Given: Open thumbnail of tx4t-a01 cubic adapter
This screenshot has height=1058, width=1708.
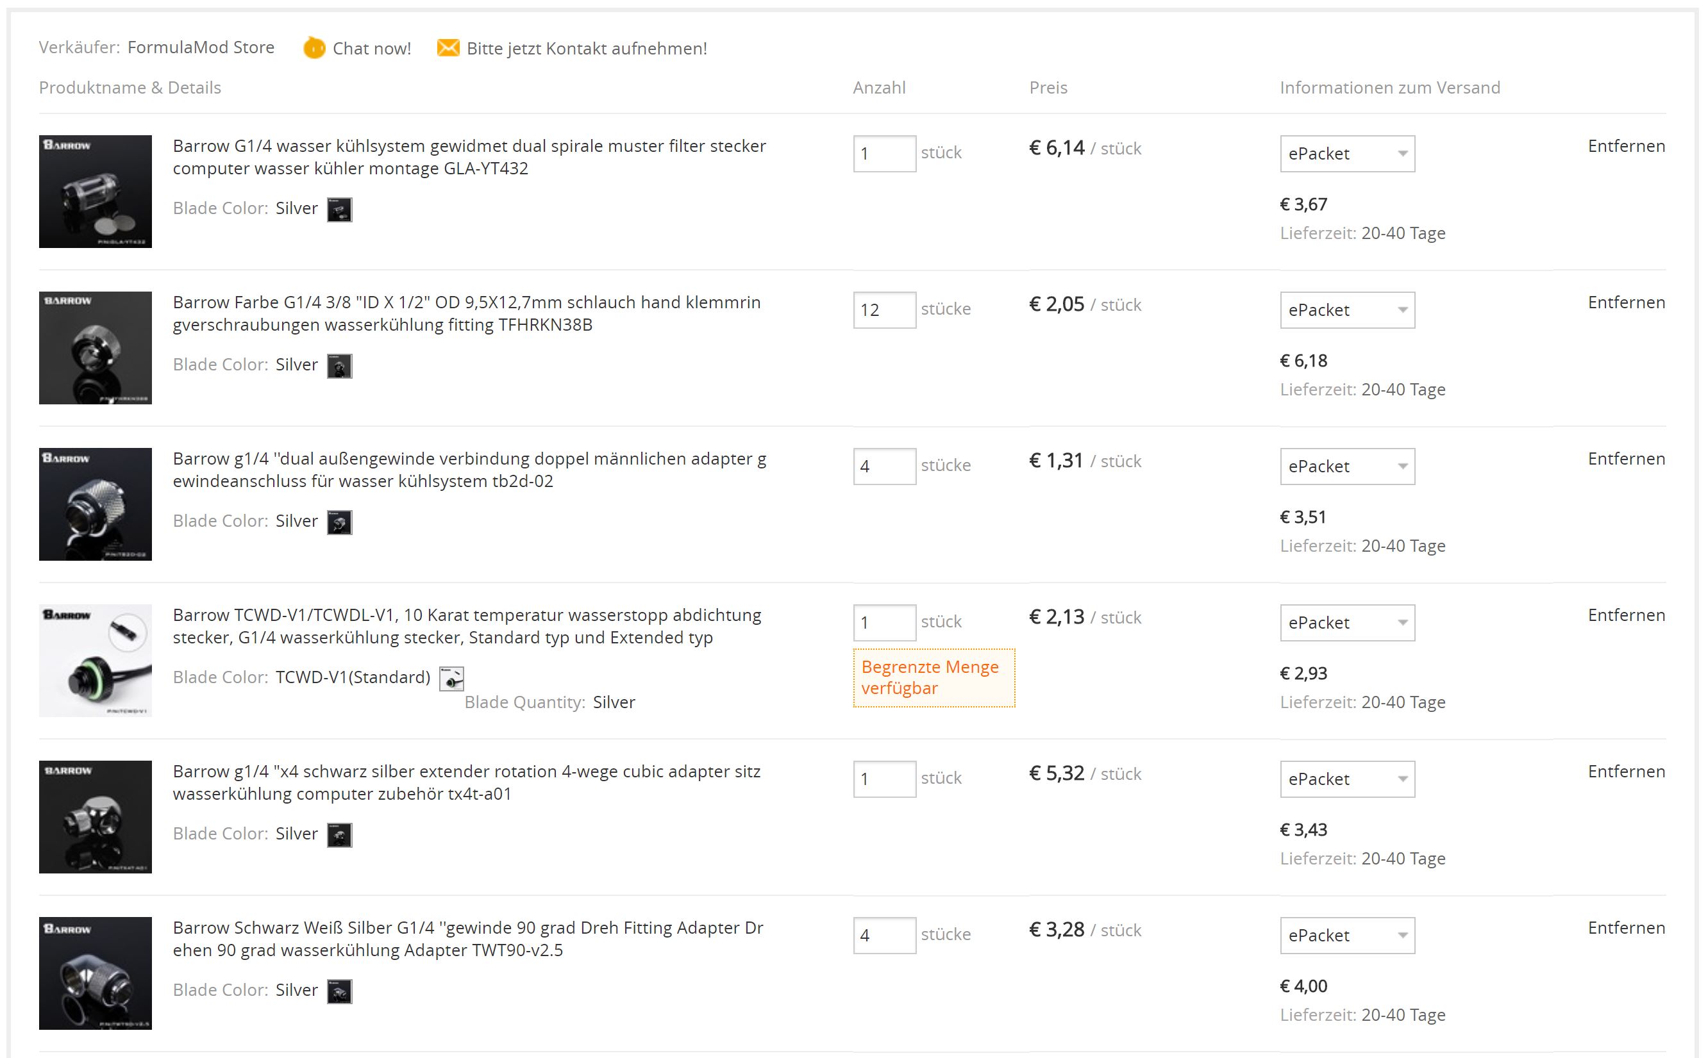Looking at the screenshot, I should (95, 816).
